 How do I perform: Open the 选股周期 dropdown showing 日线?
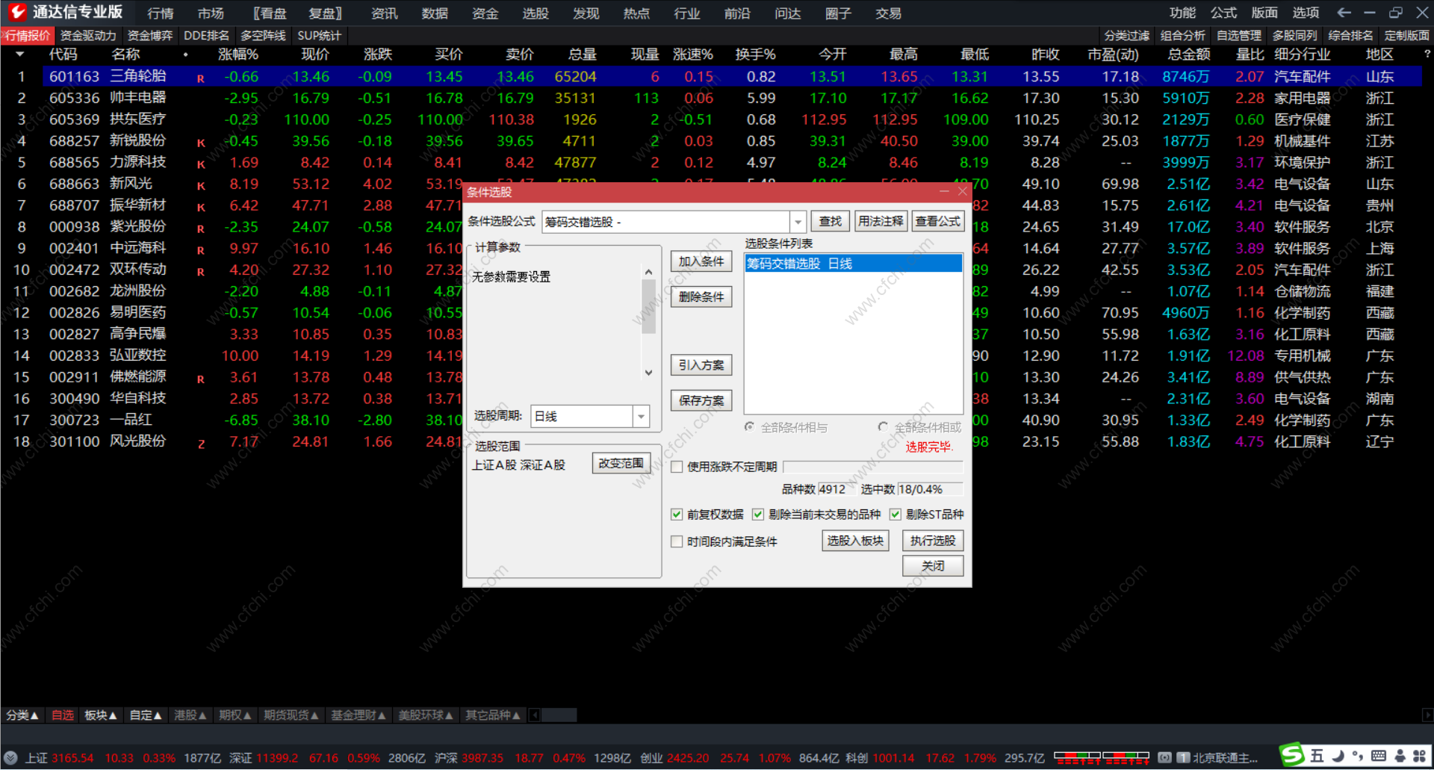click(641, 416)
